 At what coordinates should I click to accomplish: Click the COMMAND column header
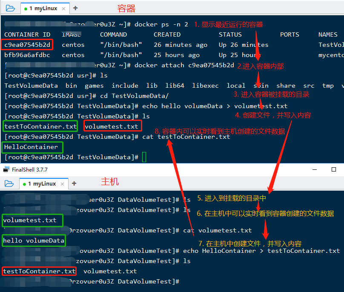(113, 34)
